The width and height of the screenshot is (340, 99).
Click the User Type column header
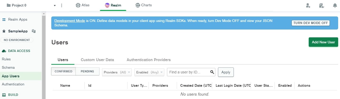coord(139,85)
